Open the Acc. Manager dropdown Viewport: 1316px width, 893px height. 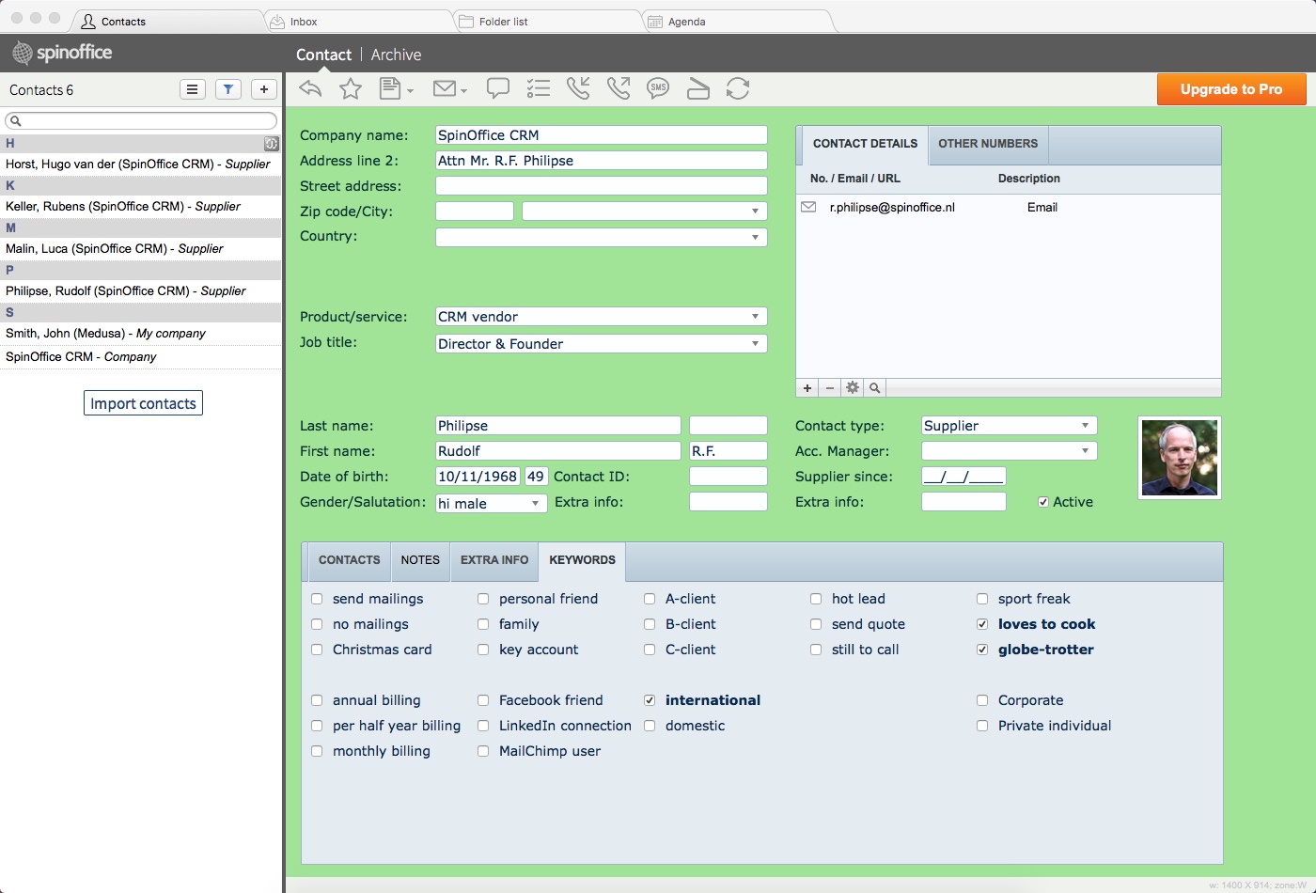pos(1085,451)
